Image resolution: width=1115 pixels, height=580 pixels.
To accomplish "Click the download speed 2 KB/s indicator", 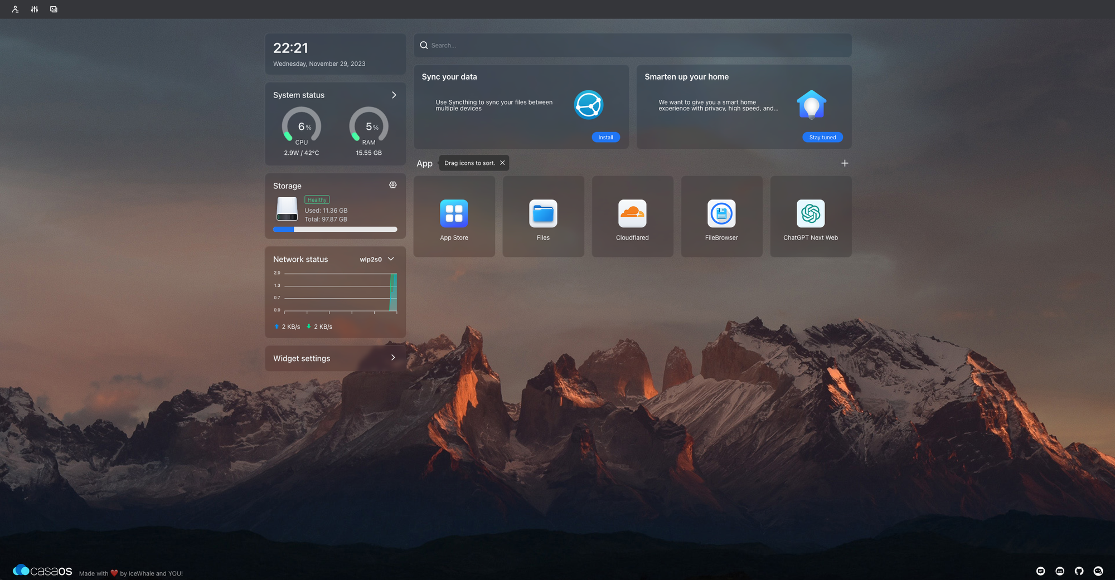I will click(x=319, y=326).
